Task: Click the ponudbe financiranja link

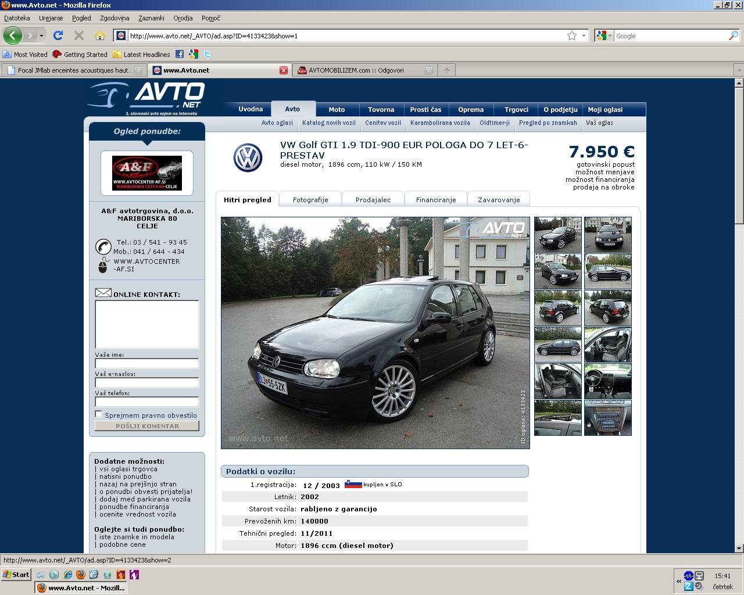Action: (134, 507)
